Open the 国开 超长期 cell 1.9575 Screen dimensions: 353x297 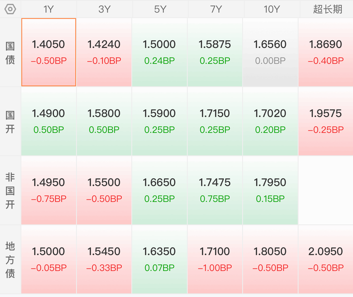pos(326,121)
